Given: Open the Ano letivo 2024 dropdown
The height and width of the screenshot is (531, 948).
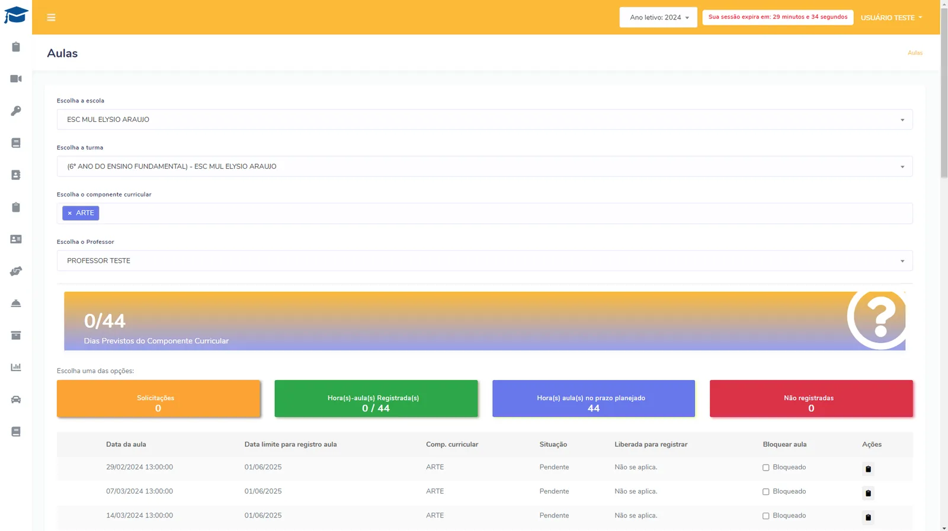Looking at the screenshot, I should 658,17.
